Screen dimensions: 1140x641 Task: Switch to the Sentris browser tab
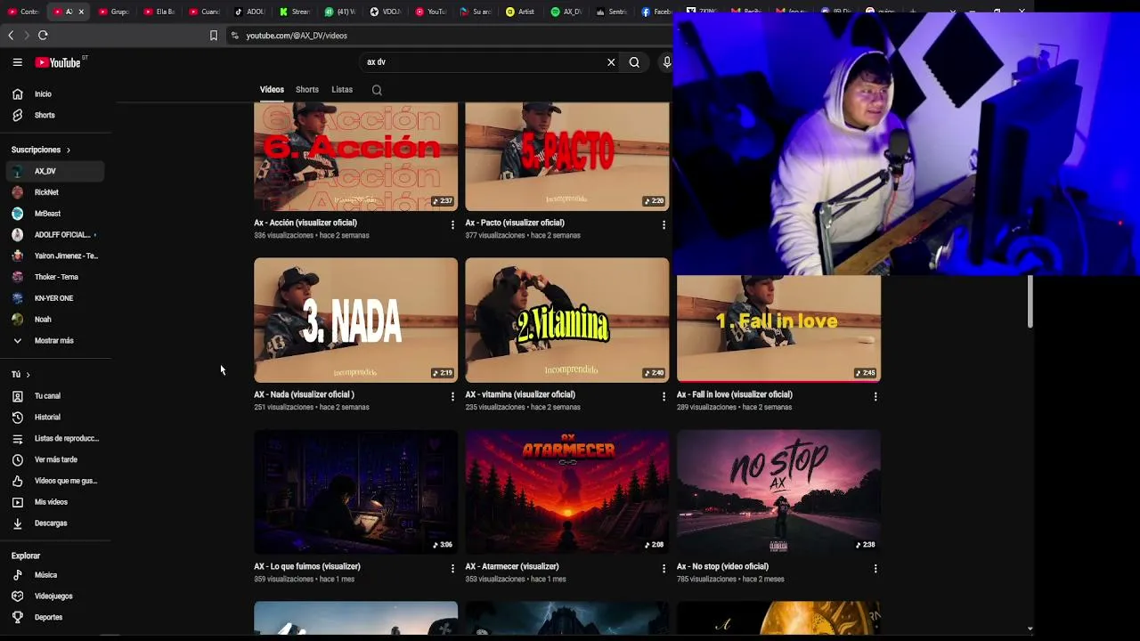[612, 12]
